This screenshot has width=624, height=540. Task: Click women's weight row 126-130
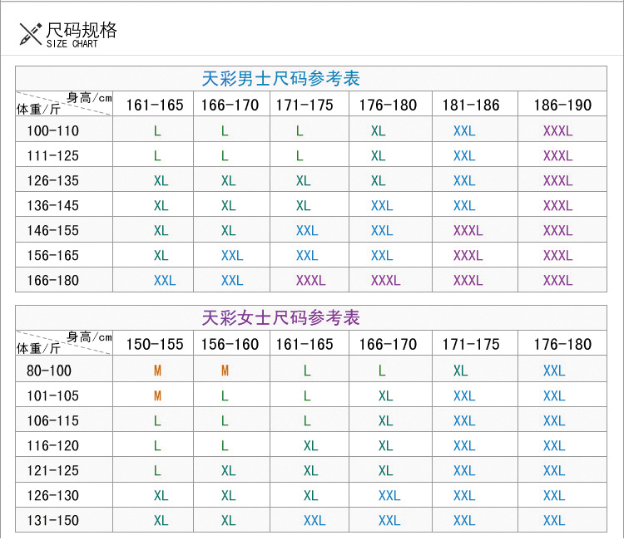click(x=53, y=495)
